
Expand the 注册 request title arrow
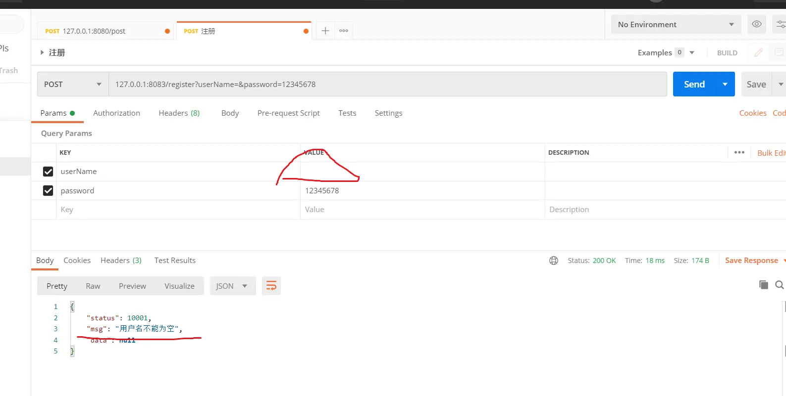pos(42,52)
